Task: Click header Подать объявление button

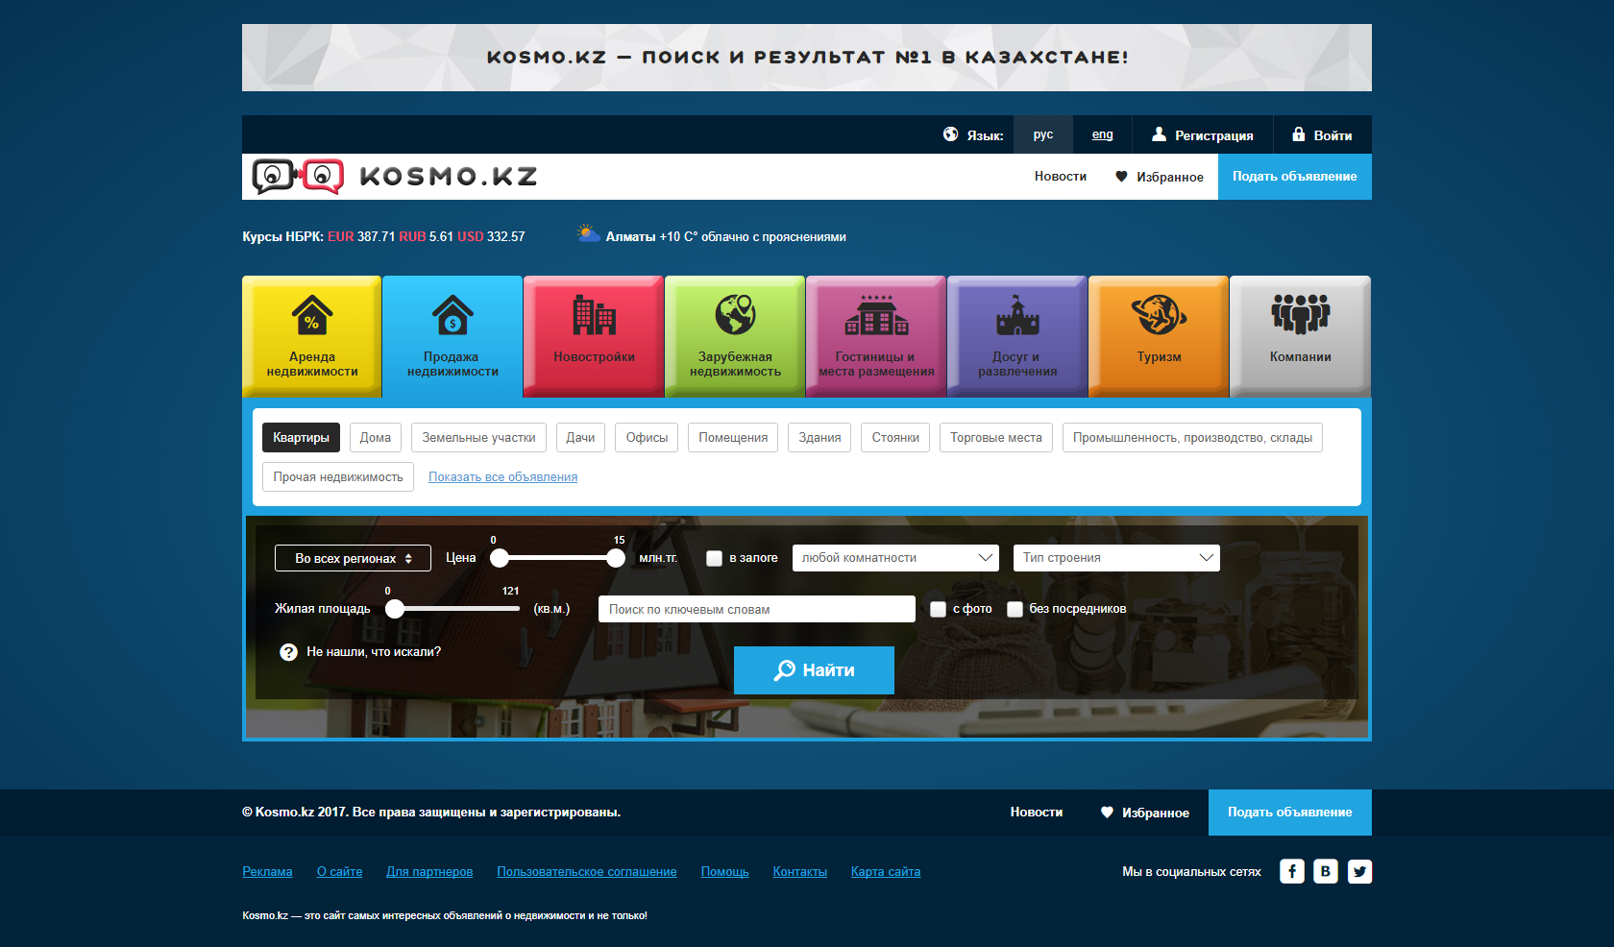Action: coord(1295,177)
